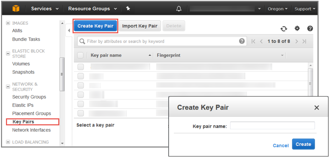Open table settings gear icon

(x=297, y=28)
